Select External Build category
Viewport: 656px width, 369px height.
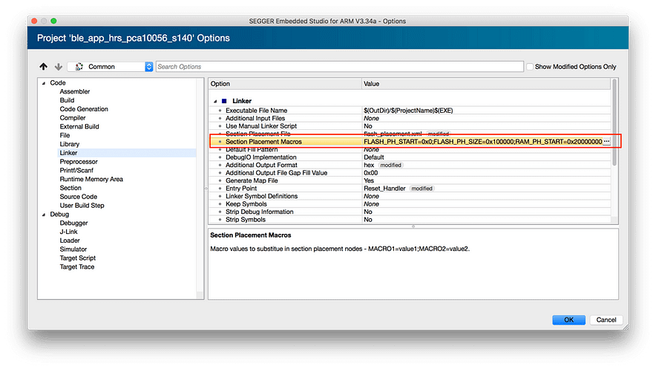(x=79, y=126)
